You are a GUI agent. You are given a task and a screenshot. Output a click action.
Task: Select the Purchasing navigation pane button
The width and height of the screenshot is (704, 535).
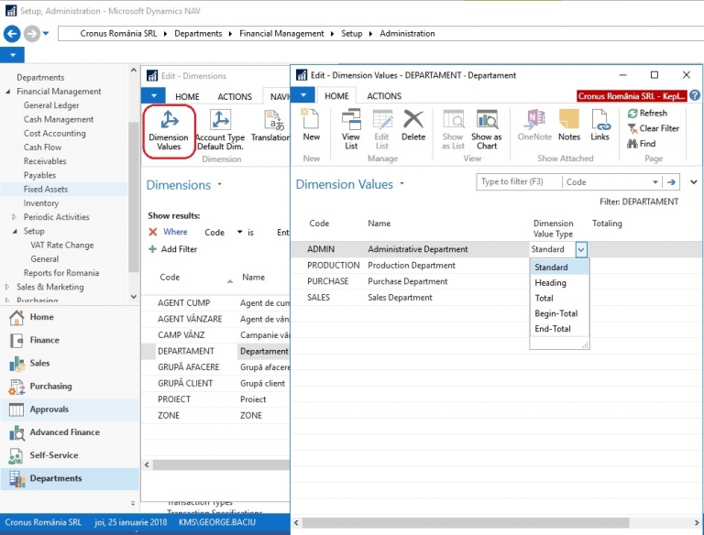50,387
